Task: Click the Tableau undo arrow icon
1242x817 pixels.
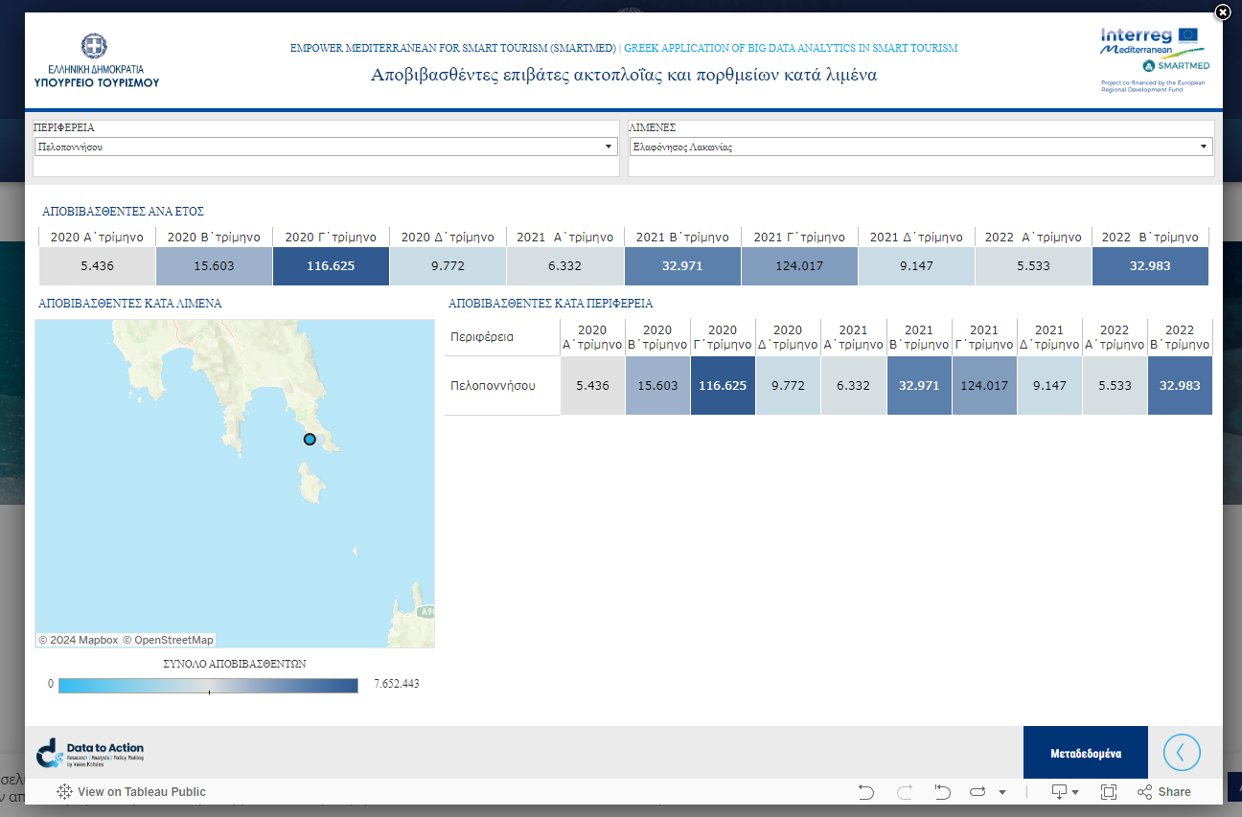Action: [x=865, y=792]
